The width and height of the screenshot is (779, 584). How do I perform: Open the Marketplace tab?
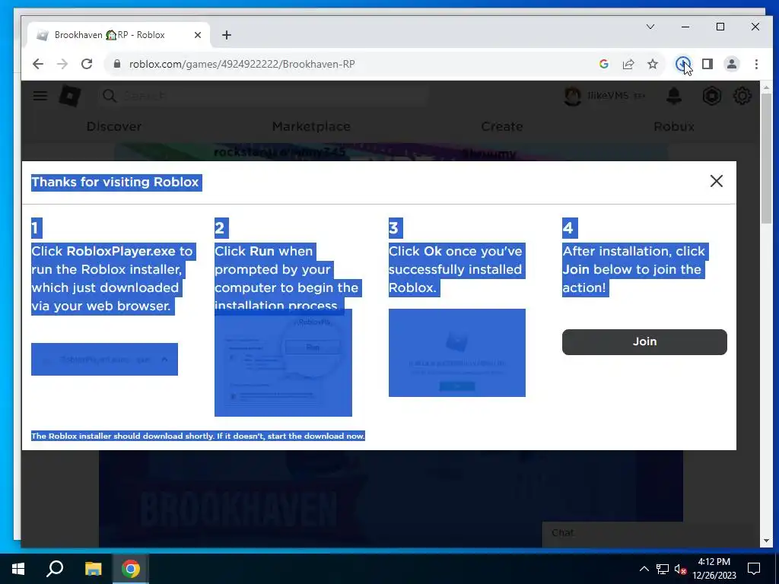[311, 127]
